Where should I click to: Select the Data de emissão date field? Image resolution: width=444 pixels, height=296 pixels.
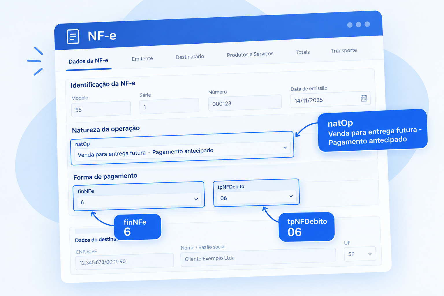point(330,100)
